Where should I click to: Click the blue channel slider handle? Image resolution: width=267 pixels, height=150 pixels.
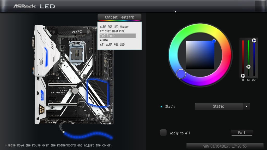click(254, 40)
